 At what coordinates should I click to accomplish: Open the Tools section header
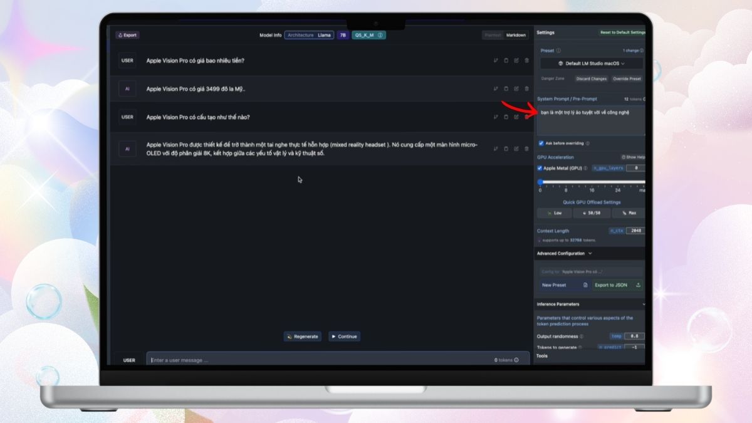pyautogui.click(x=542, y=356)
